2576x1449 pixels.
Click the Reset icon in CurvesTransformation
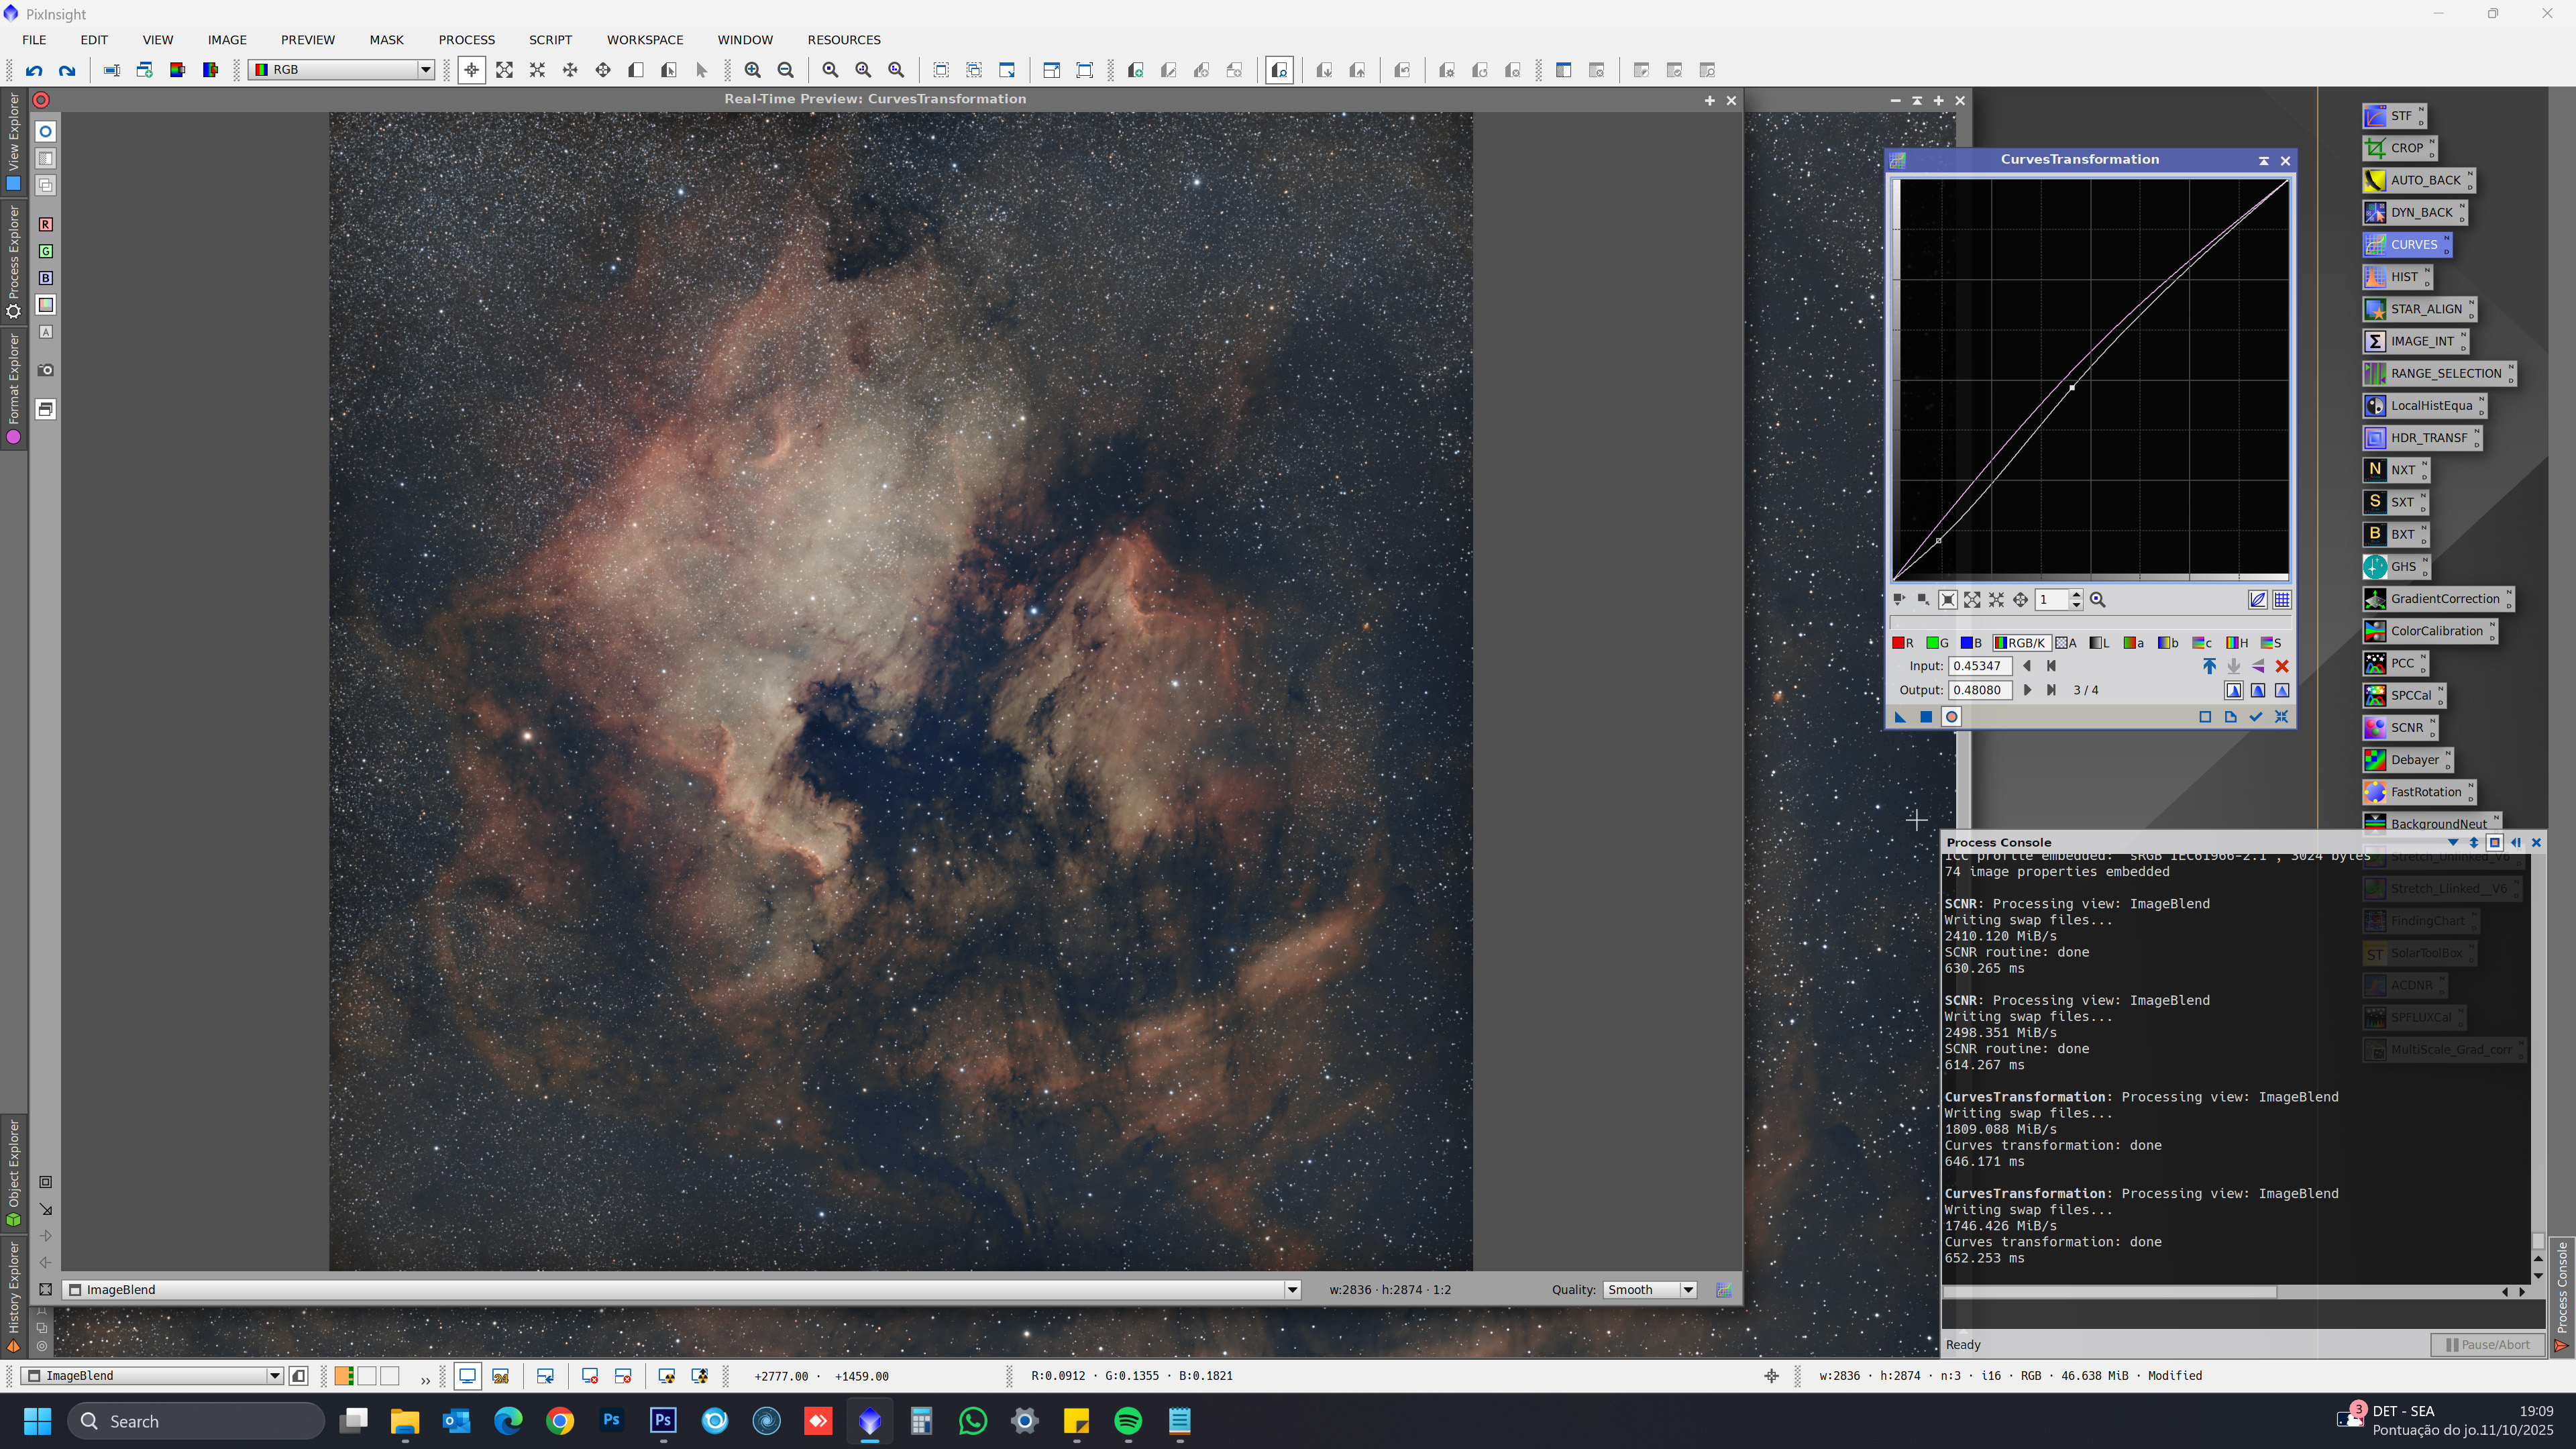tap(2281, 717)
